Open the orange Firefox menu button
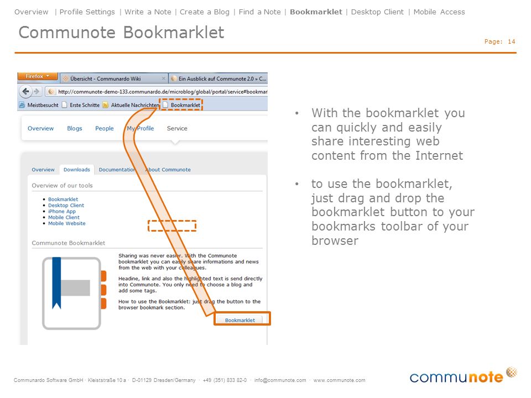 click(37, 76)
